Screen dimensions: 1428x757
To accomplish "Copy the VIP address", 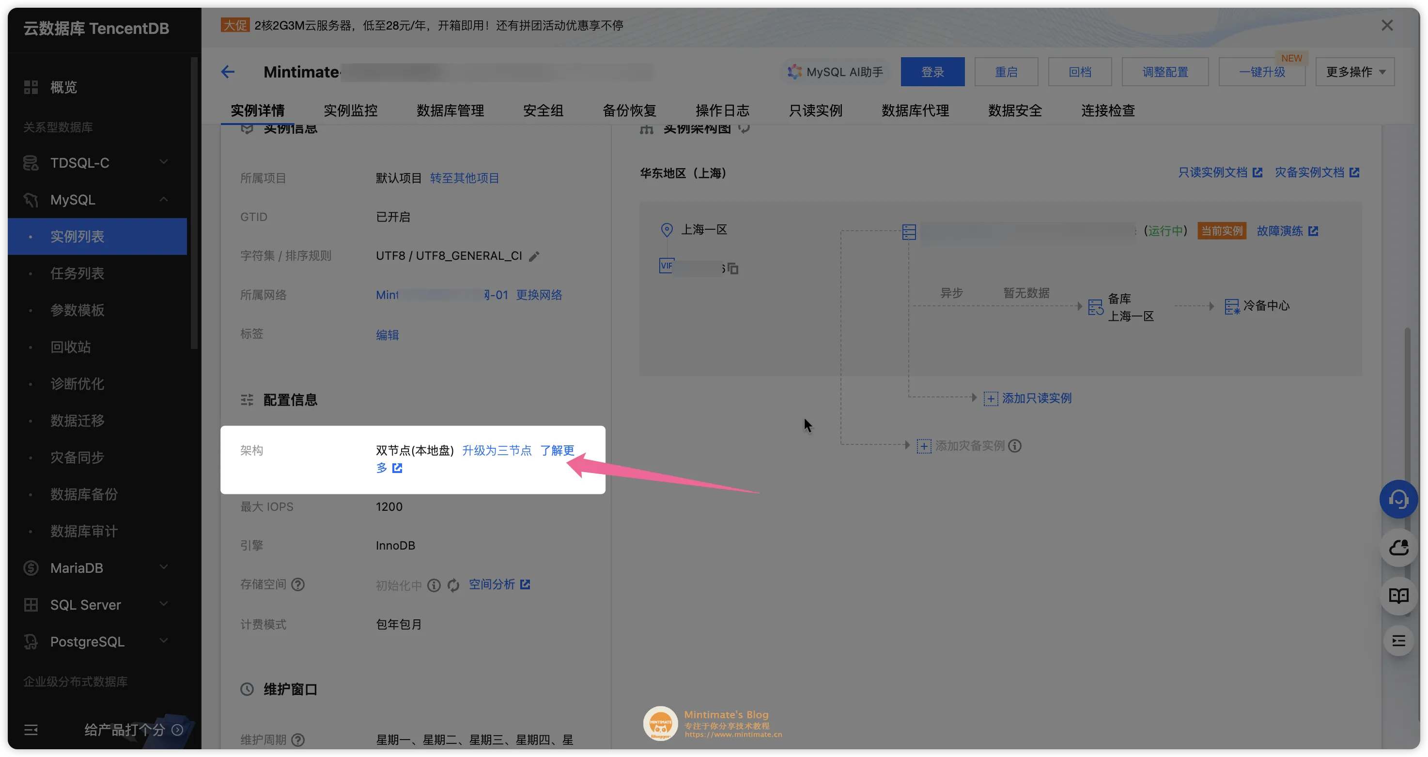I will coord(733,268).
